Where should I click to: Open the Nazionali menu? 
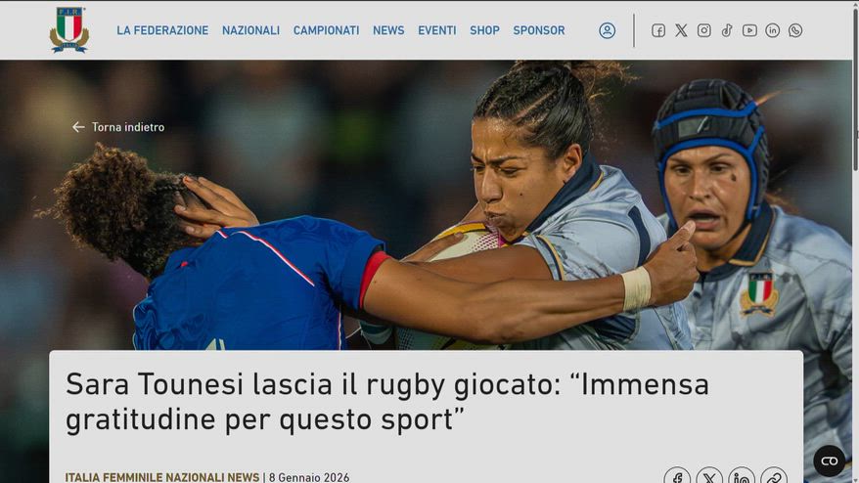coord(250,30)
